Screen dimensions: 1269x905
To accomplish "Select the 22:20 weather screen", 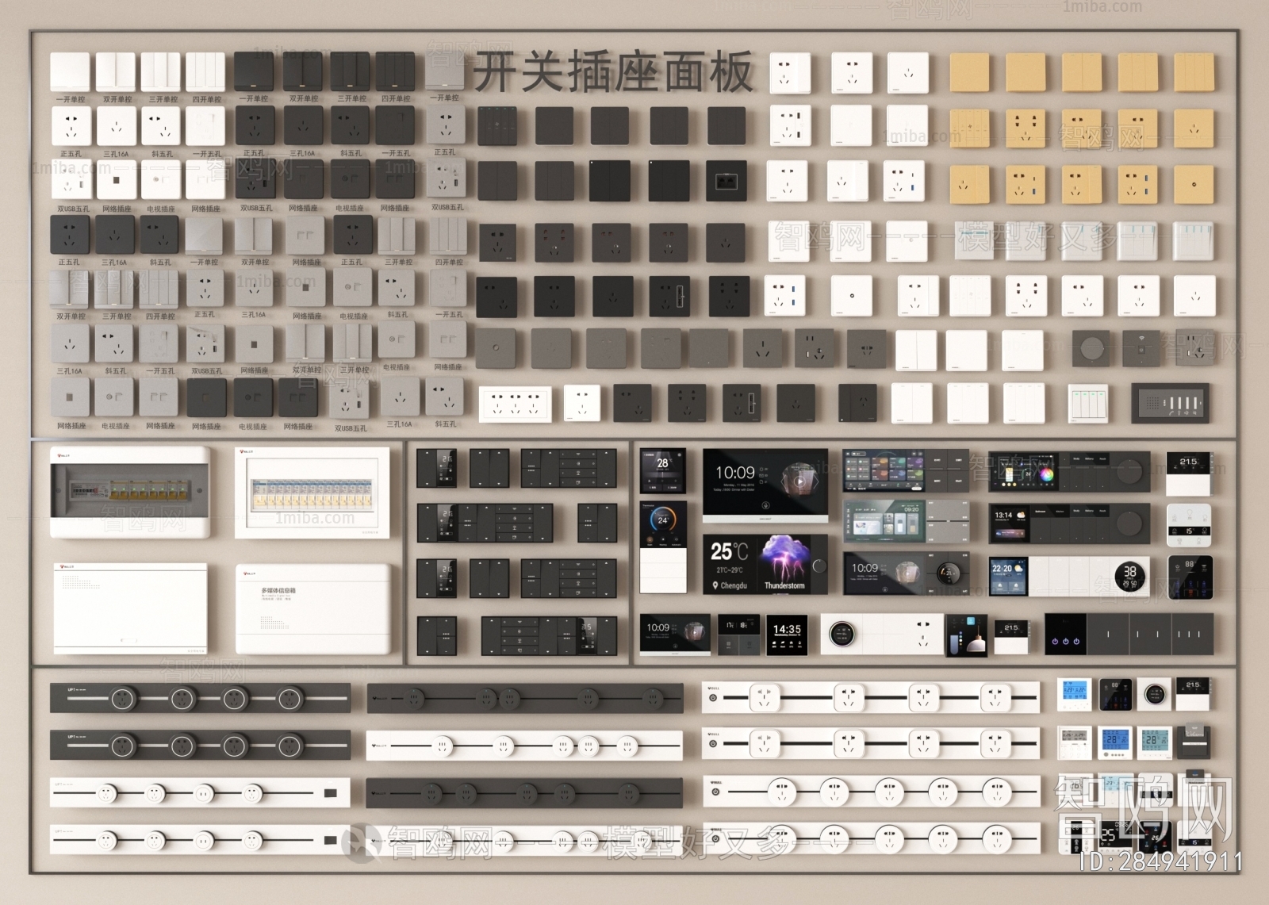I will pos(1008,576).
